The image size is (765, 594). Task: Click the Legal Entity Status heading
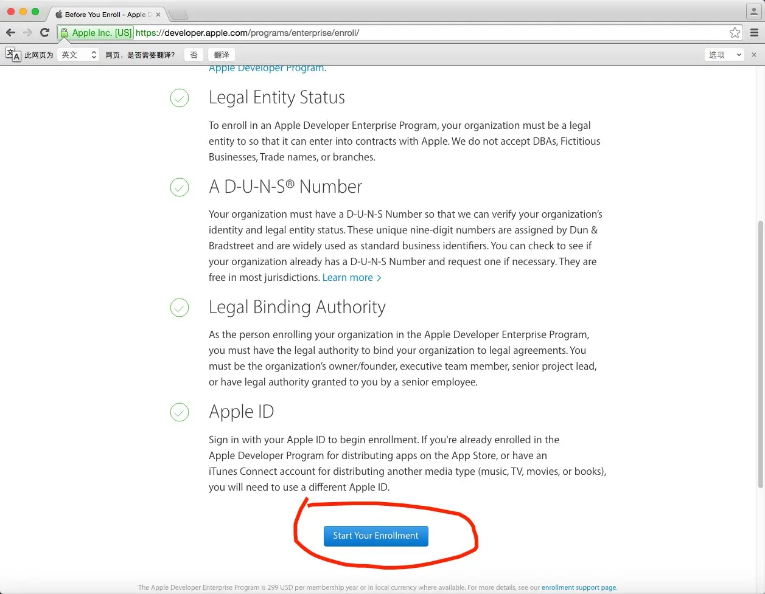(x=277, y=98)
